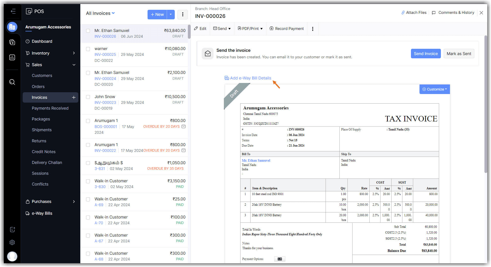
Task: Tick checkbox for Mr. Ethan Samuvel INV-000026
Action: pyautogui.click(x=88, y=31)
